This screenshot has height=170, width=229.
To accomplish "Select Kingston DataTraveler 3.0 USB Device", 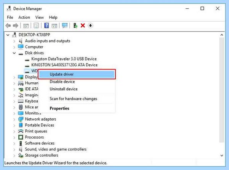I will click(x=64, y=59).
